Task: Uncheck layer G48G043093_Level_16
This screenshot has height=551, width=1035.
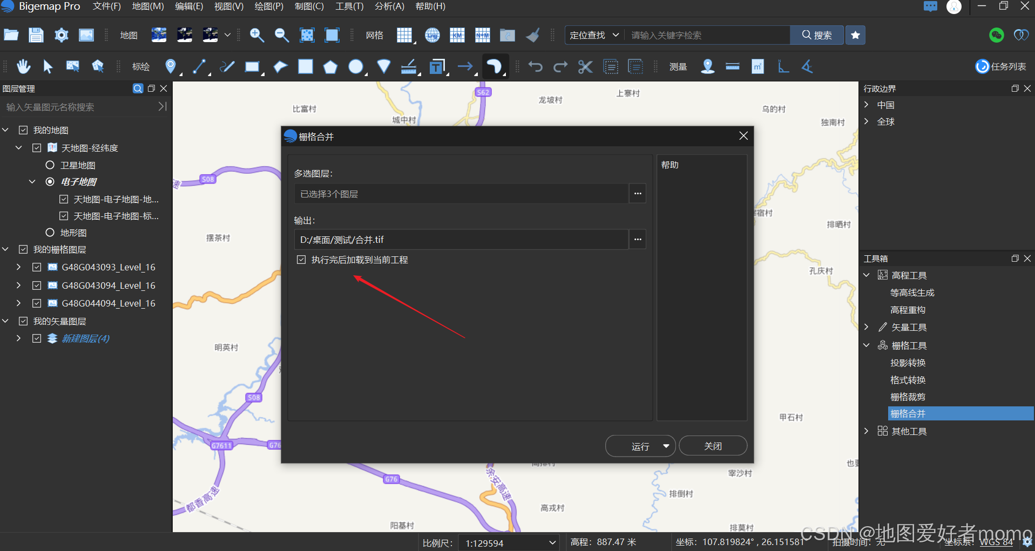Action: (36, 267)
